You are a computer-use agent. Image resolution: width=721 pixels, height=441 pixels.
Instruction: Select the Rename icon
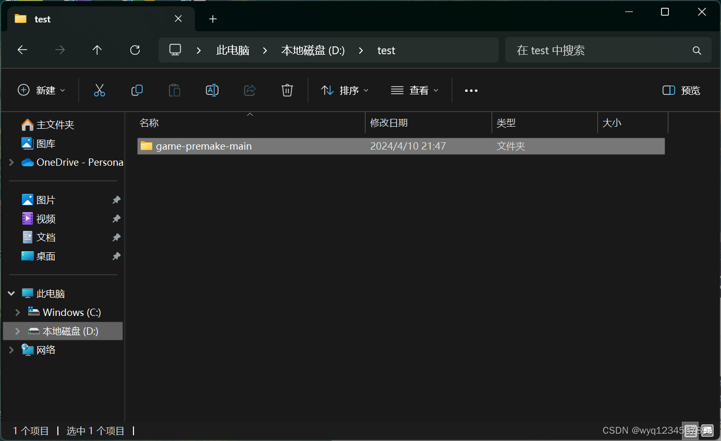[212, 90]
